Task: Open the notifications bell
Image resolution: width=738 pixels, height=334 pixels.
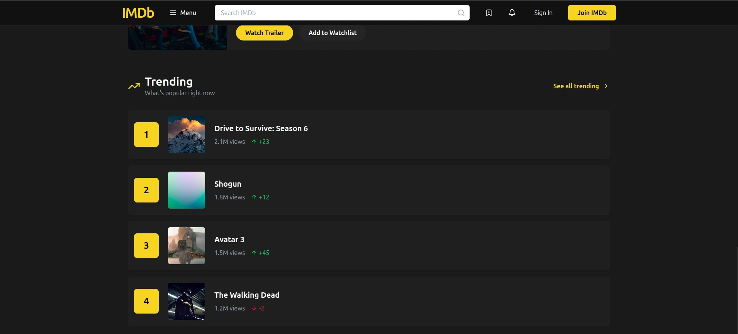Action: 512,13
